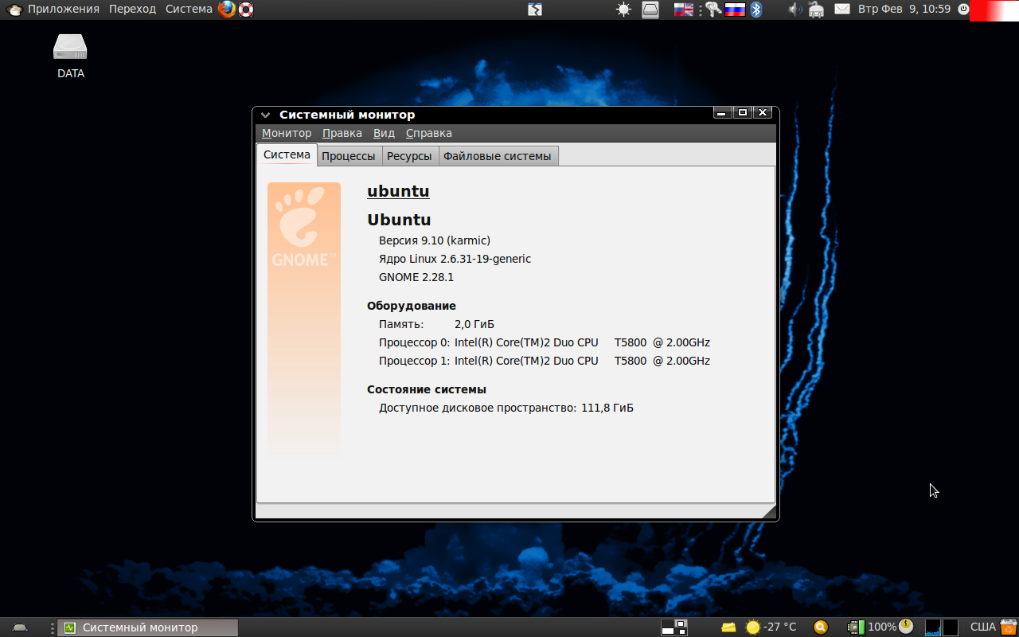Open the trash icon in bottom panel
Screen dimensions: 1019x637
[1009, 627]
